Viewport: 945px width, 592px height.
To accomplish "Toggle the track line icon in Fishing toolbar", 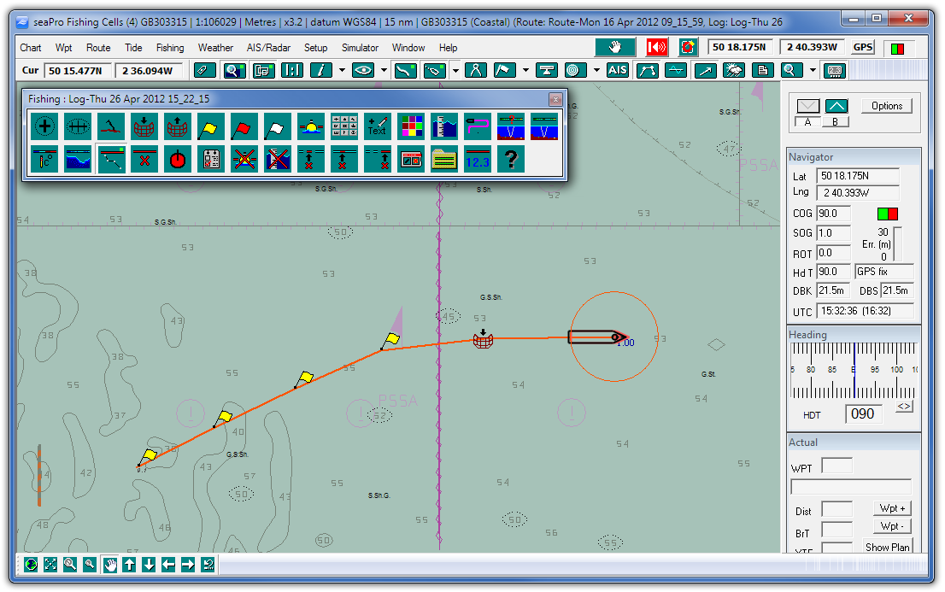I will (111, 160).
